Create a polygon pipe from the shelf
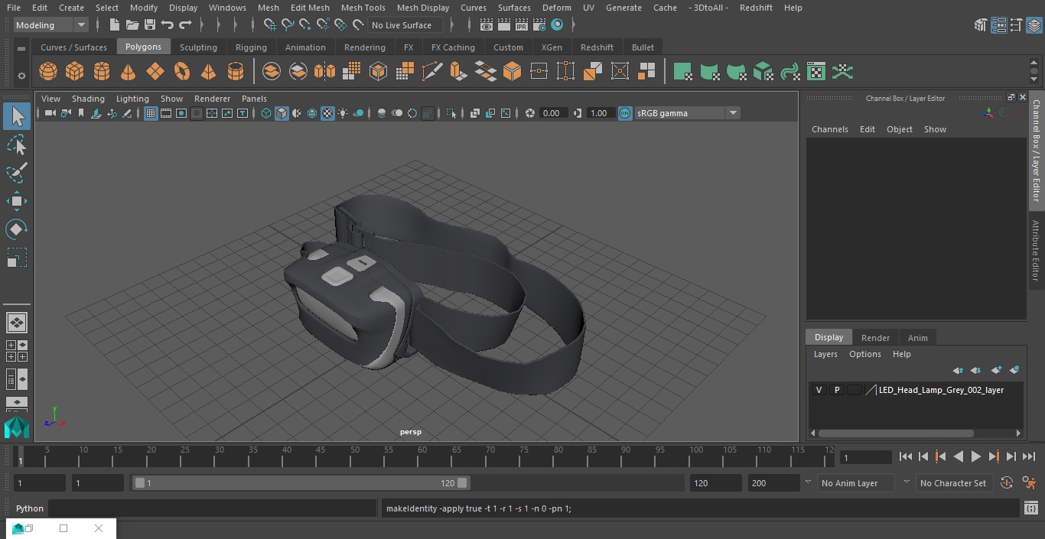 [x=236, y=72]
